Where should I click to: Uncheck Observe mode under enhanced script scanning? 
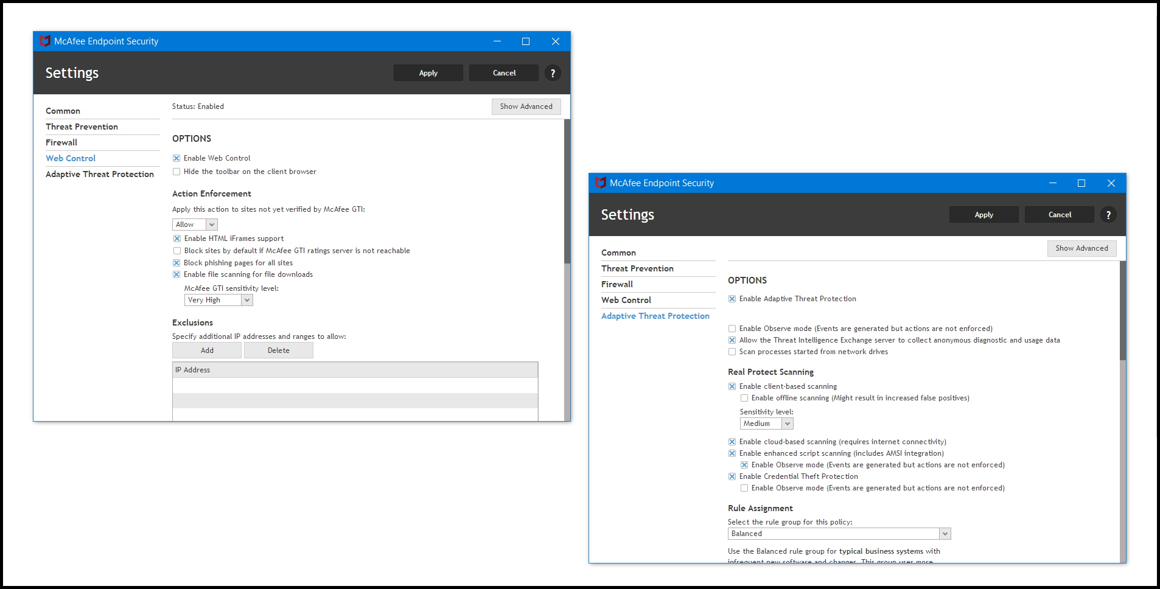coord(744,465)
